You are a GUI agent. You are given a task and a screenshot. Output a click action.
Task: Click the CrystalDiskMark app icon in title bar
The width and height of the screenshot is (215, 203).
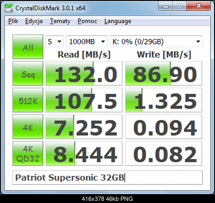coord(9,8)
